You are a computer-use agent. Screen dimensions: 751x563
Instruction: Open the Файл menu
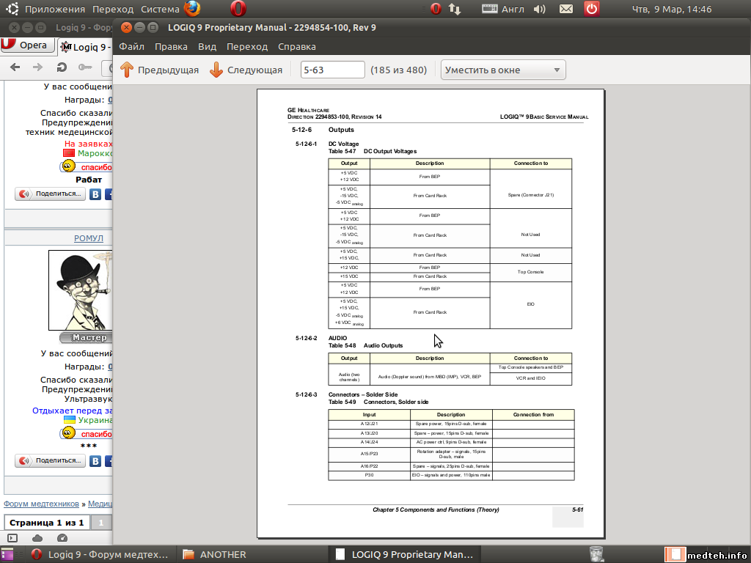pos(131,46)
